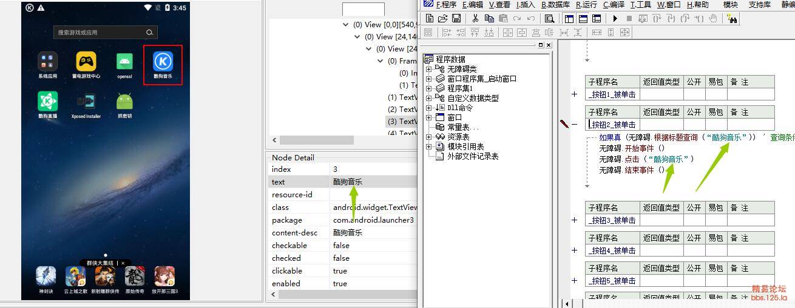Expand the _按钮1_被单击 subroutine with plus
Screen dimensions: 795x308
coord(575,94)
